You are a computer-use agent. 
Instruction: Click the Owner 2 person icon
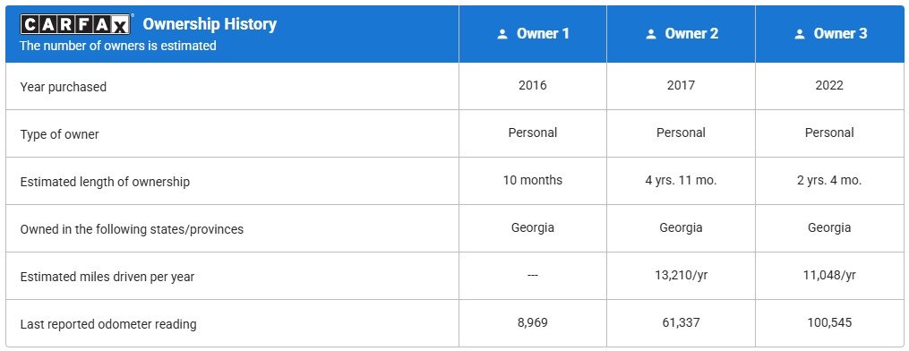(651, 34)
